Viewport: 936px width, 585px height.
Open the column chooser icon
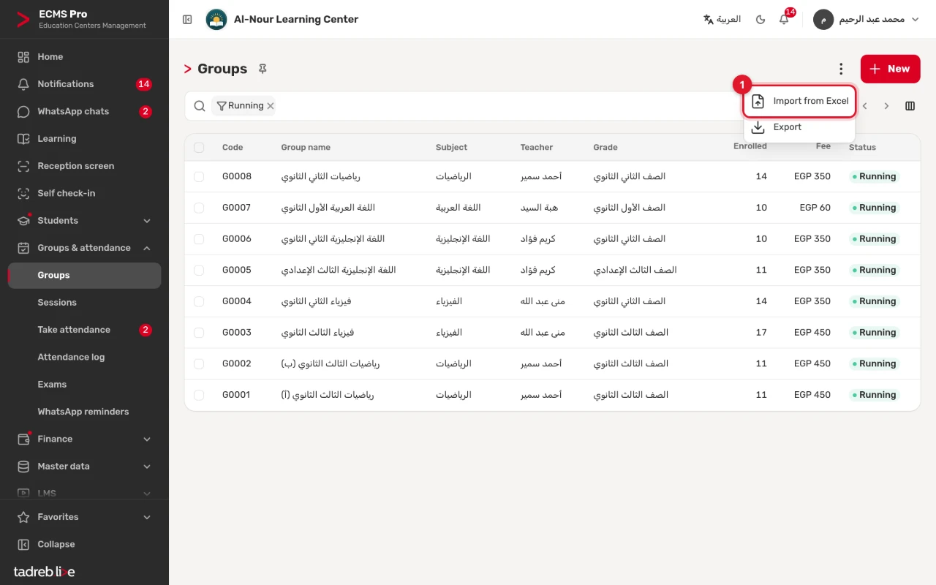click(910, 106)
